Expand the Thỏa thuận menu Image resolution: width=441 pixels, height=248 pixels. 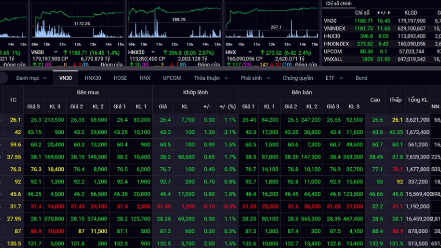[210, 78]
